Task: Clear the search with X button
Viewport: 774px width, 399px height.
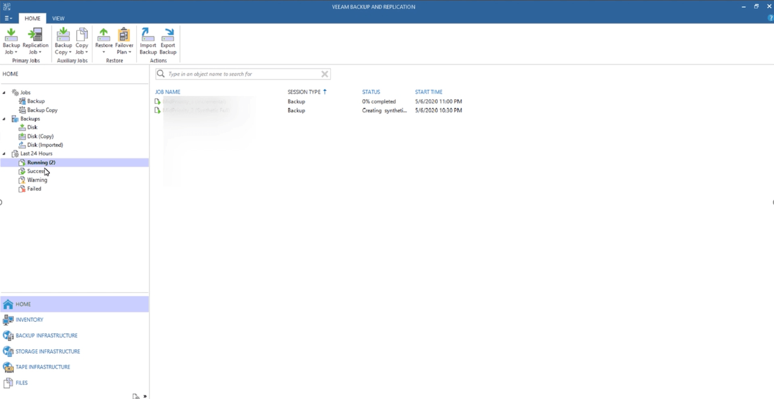Action: click(325, 74)
